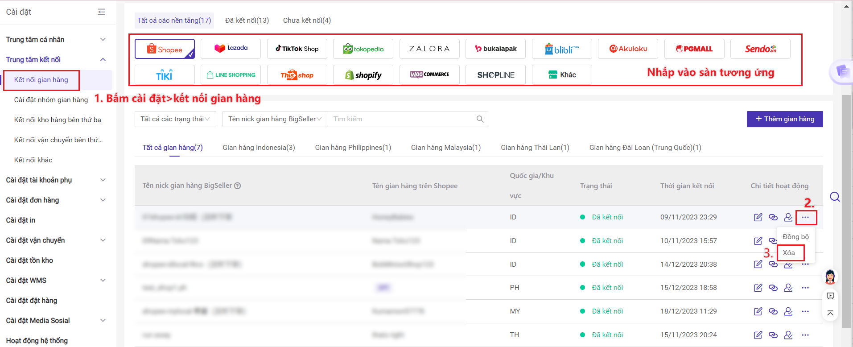This screenshot has height=347, width=853.
Task: Select the LINE SHOPPING platform logo
Action: coord(231,74)
